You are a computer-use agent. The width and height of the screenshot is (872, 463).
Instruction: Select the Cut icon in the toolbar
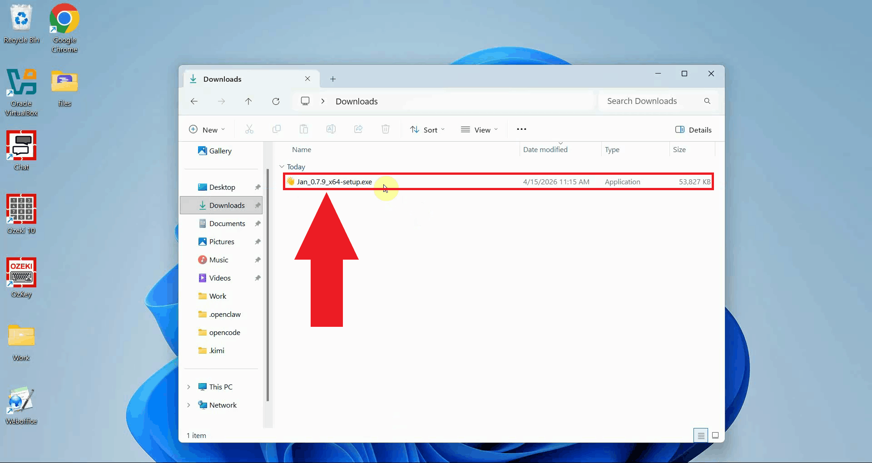click(x=249, y=129)
